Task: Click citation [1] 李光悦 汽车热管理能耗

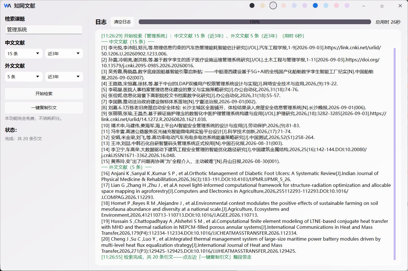Action: pyautogui.click(x=241, y=51)
